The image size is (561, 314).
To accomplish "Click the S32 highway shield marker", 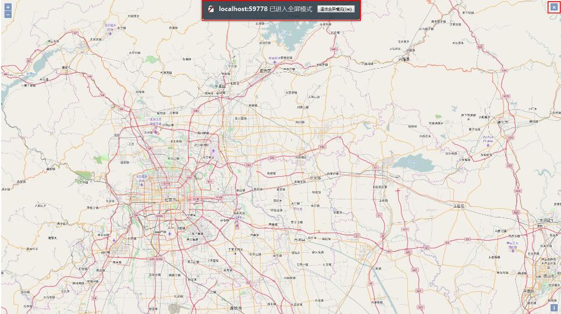I will (248, 165).
